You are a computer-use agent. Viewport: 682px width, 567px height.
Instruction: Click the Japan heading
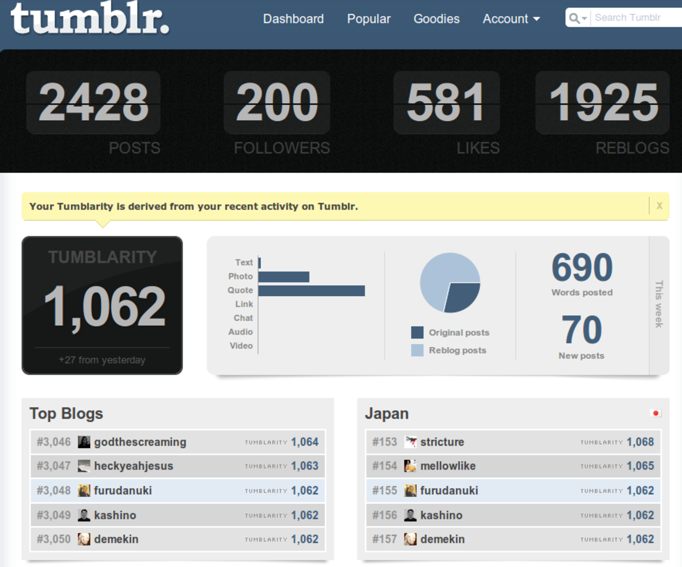(x=387, y=414)
